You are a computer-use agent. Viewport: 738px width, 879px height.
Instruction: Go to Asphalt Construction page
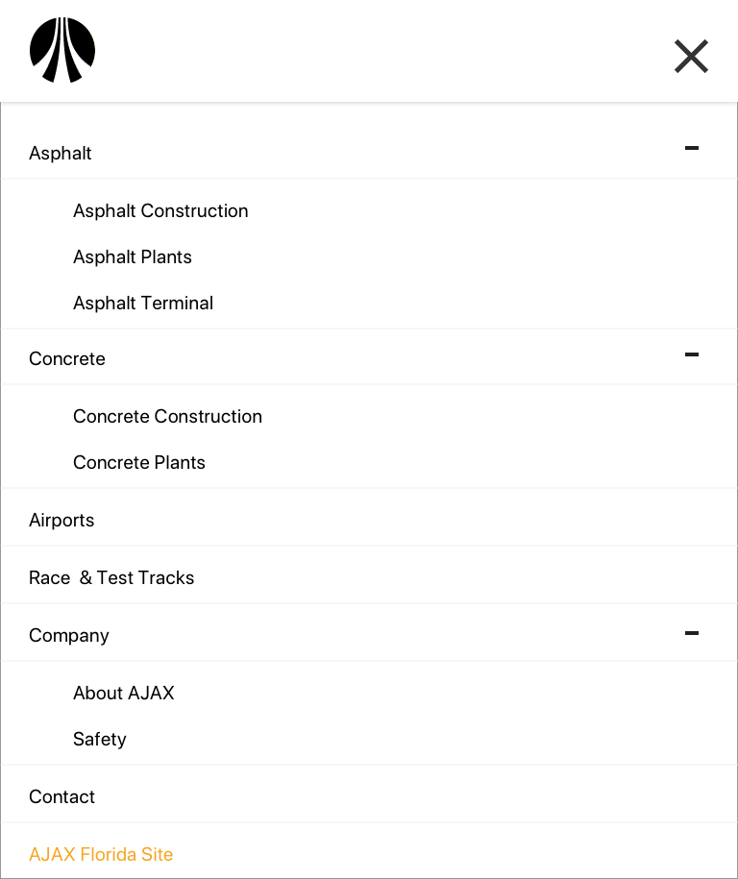tap(160, 210)
